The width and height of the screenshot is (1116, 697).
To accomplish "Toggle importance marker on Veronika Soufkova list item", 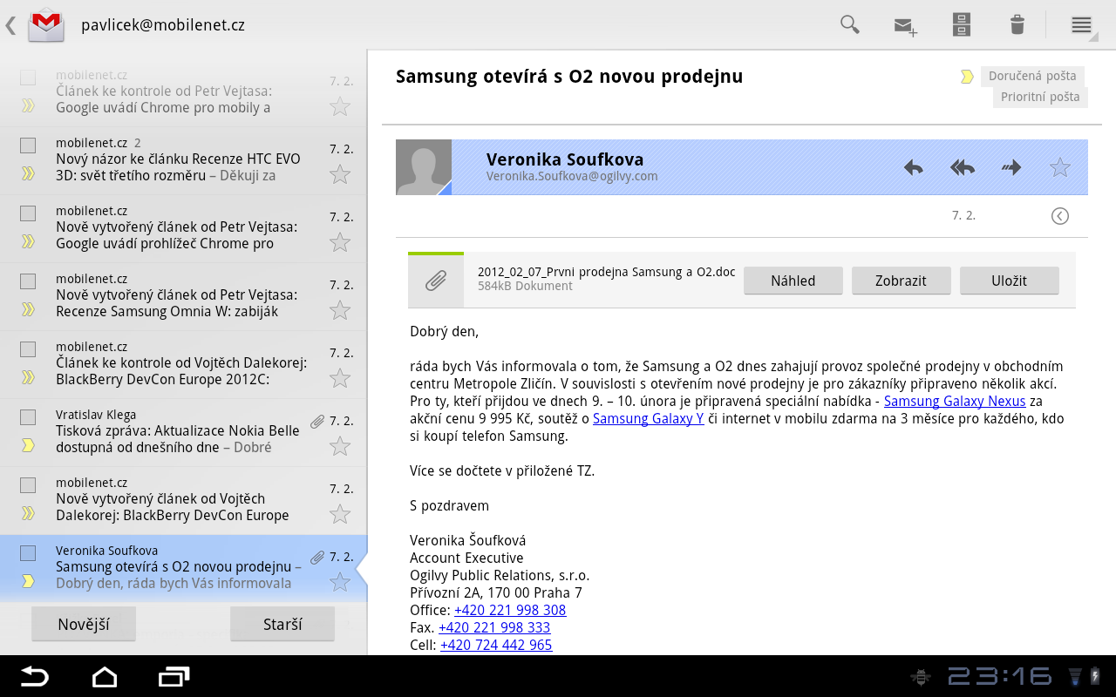I will click(28, 581).
